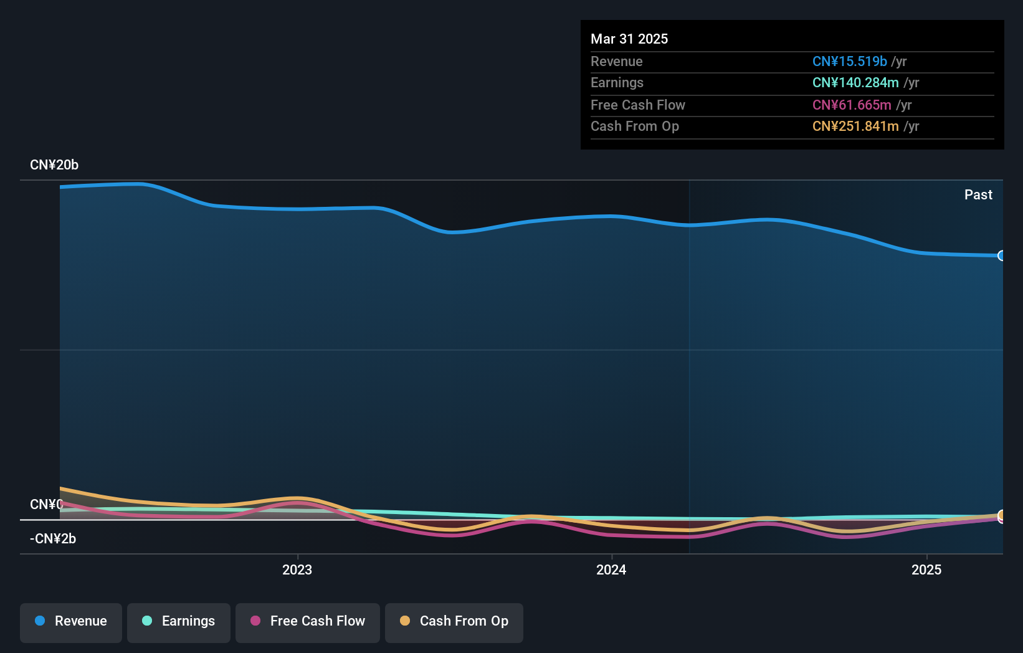Image resolution: width=1023 pixels, height=653 pixels.
Task: Click the 2024 x-axis label
Action: [611, 570]
